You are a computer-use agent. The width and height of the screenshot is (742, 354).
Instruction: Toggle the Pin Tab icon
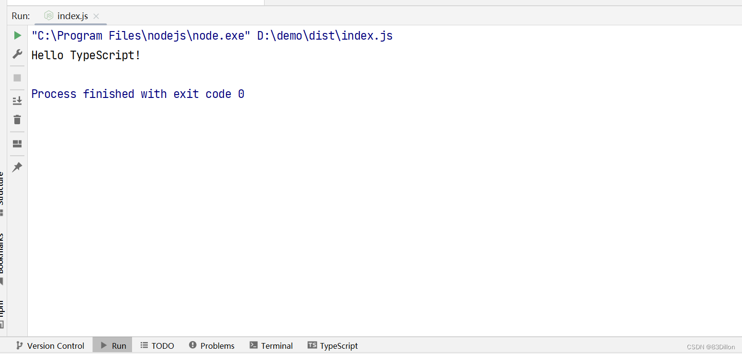17,167
